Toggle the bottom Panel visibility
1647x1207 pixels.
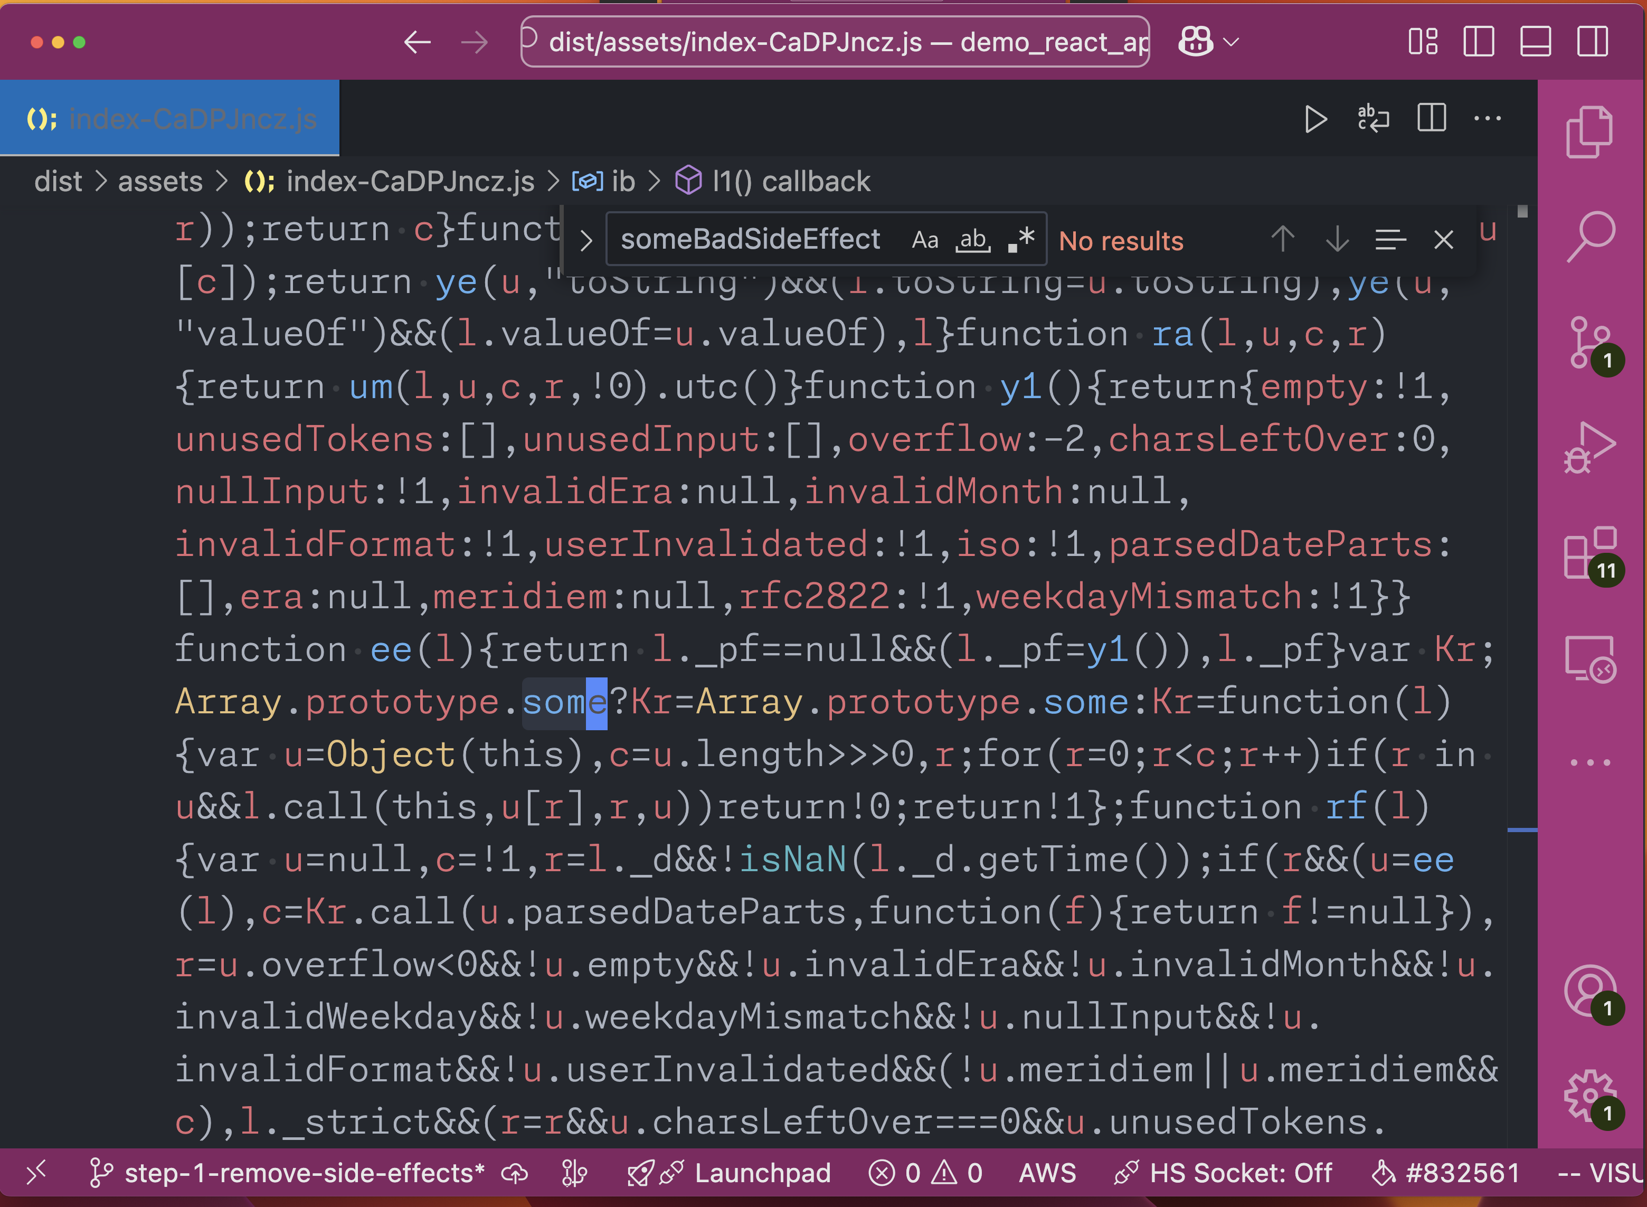1536,42
